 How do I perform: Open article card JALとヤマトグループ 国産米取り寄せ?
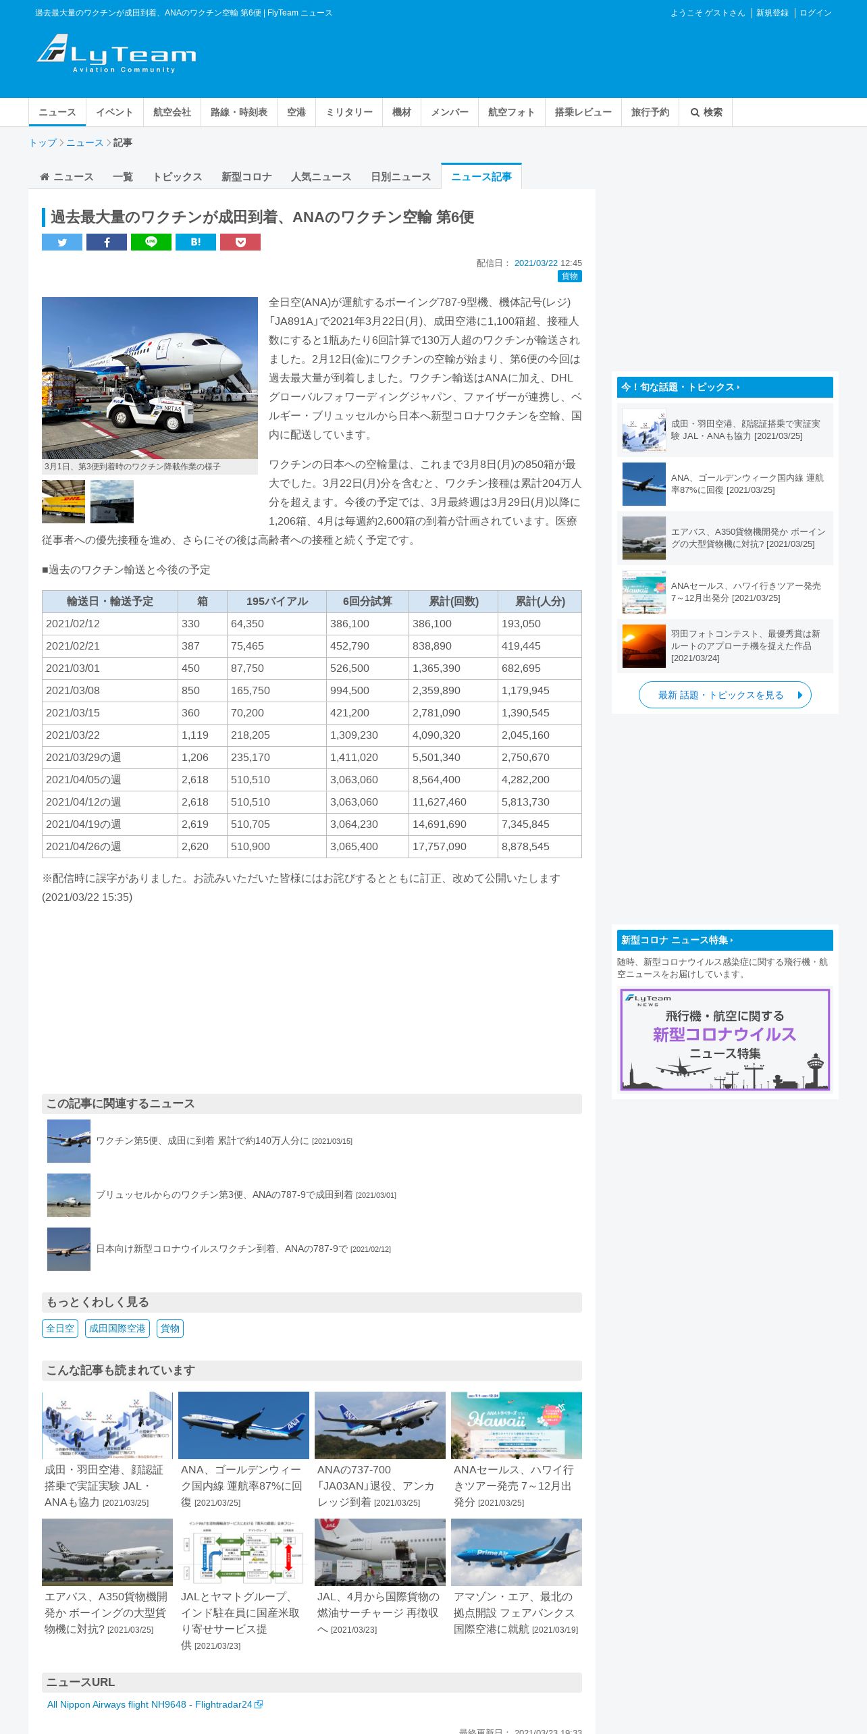244,1585
